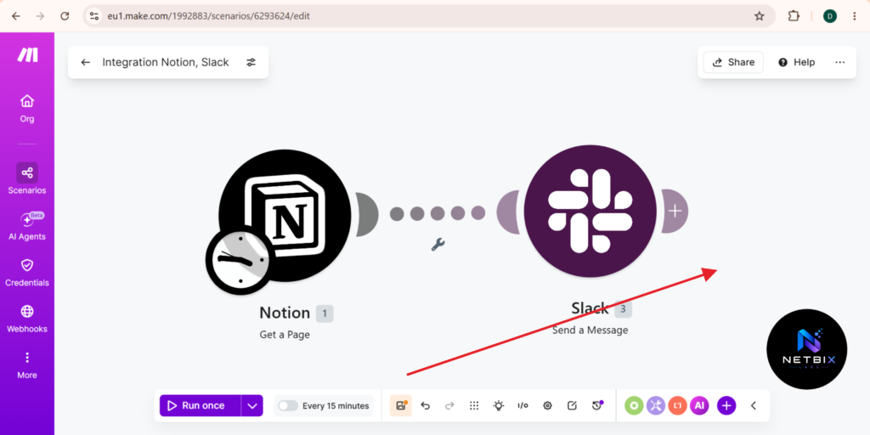
Task: Click the lightbulb explain flow icon
Action: click(499, 405)
